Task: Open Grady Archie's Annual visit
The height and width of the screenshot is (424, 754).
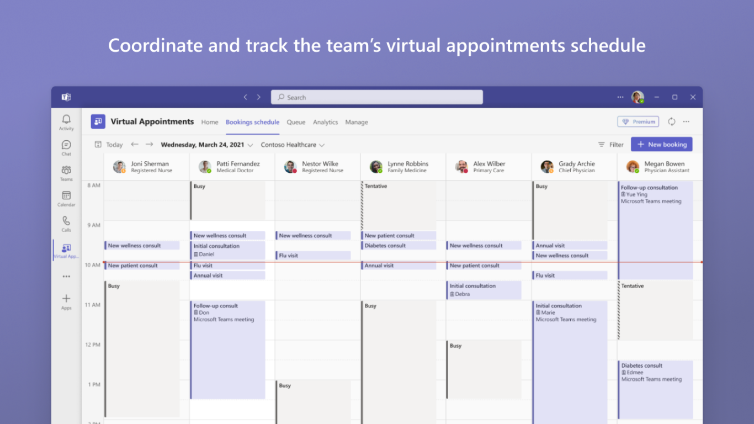Action: pyautogui.click(x=570, y=245)
